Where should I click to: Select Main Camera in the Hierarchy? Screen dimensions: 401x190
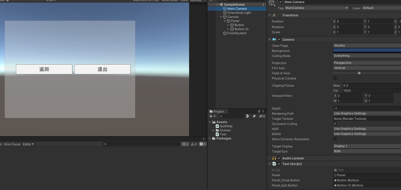pyautogui.click(x=237, y=9)
